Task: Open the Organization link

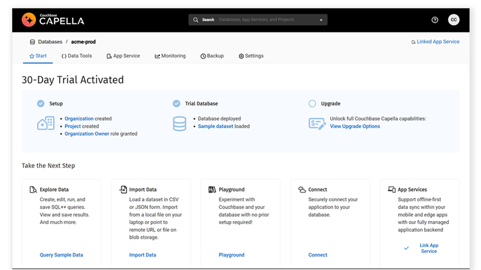Action: point(79,118)
